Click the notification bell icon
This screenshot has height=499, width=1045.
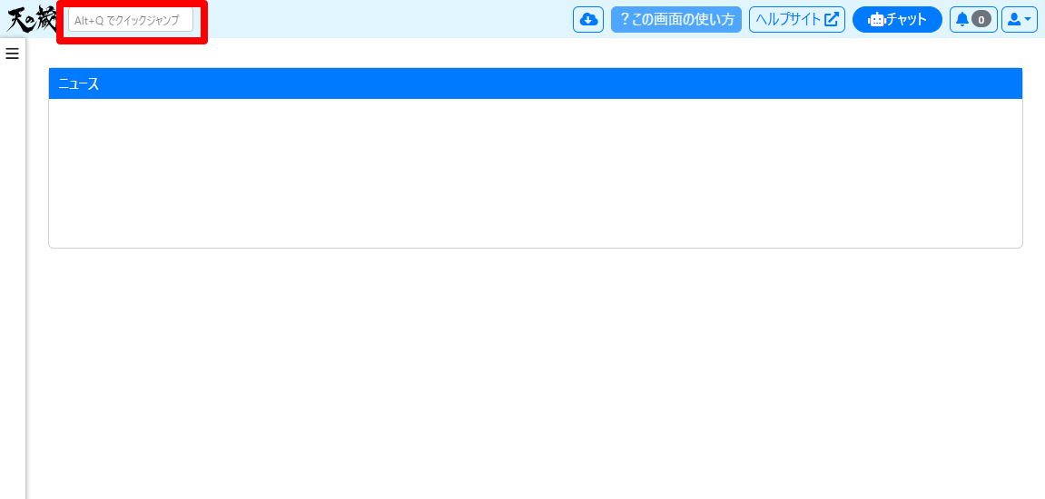point(962,19)
